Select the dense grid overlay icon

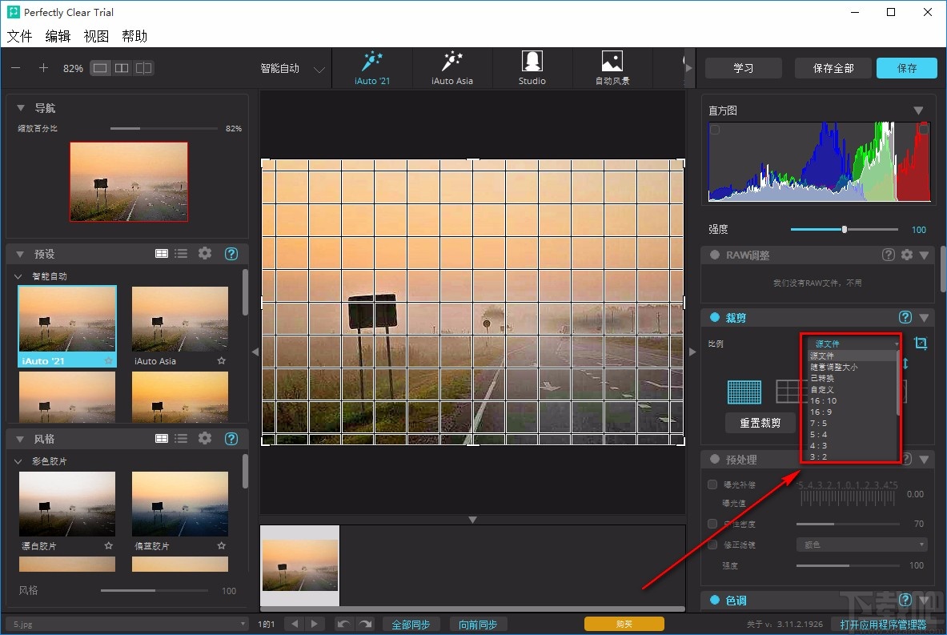tap(744, 392)
